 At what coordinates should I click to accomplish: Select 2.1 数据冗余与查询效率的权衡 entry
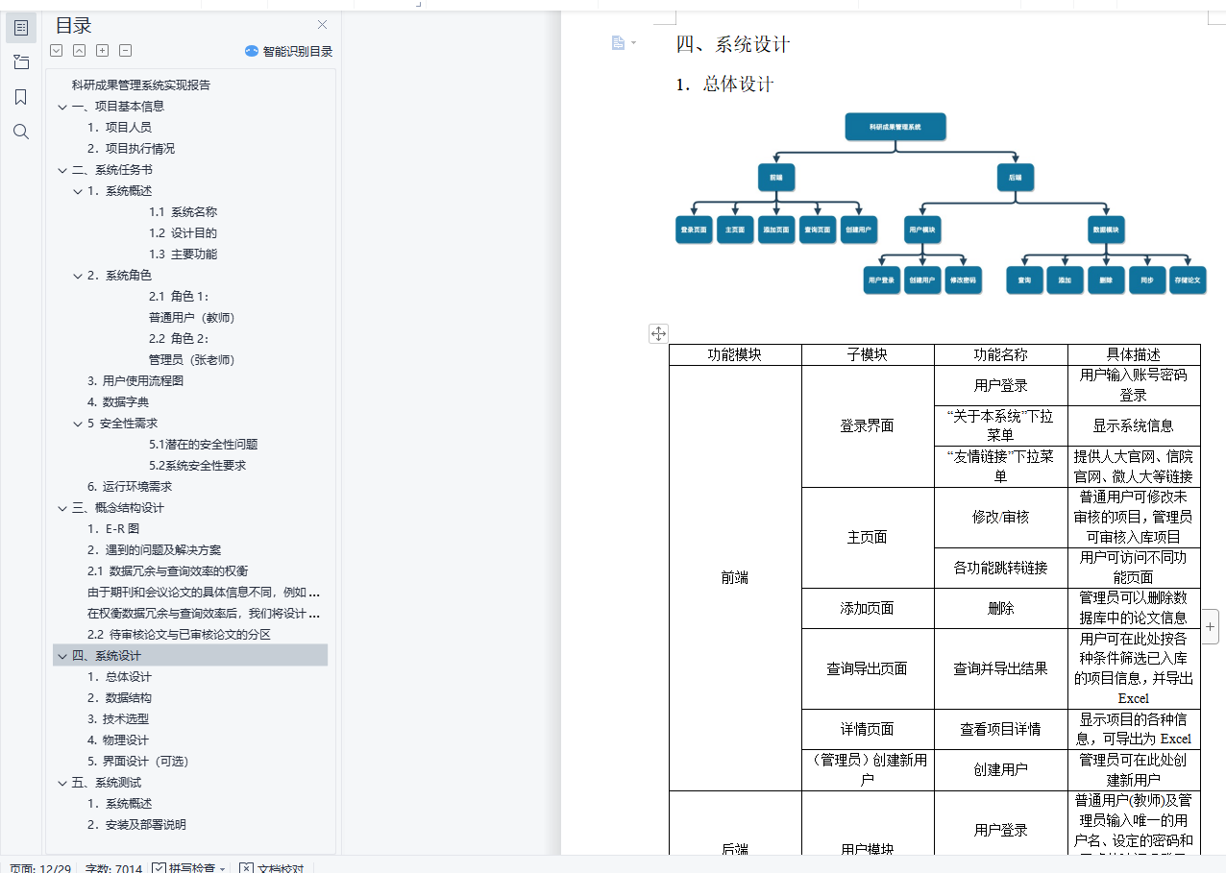[168, 570]
